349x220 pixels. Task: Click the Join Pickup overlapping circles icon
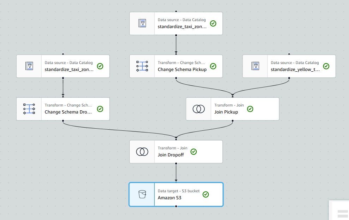click(x=198, y=109)
